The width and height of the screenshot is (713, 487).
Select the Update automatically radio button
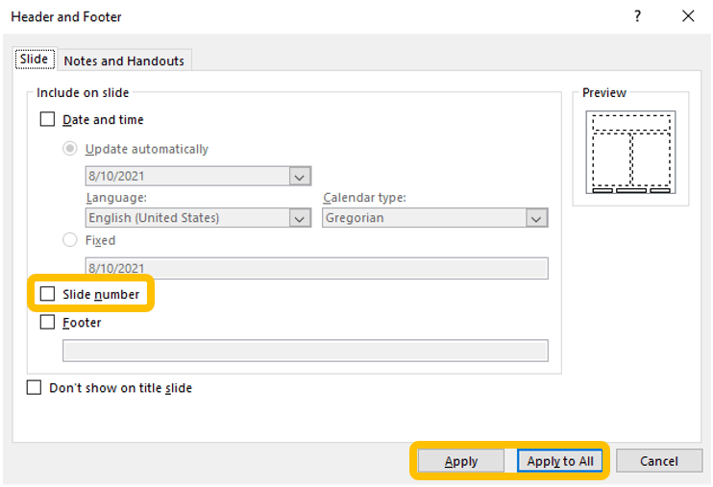point(70,149)
